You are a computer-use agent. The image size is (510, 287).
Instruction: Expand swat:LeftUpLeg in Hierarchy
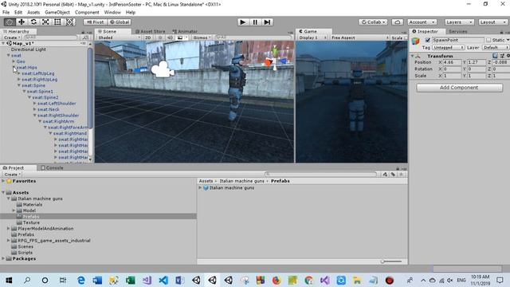(19, 73)
